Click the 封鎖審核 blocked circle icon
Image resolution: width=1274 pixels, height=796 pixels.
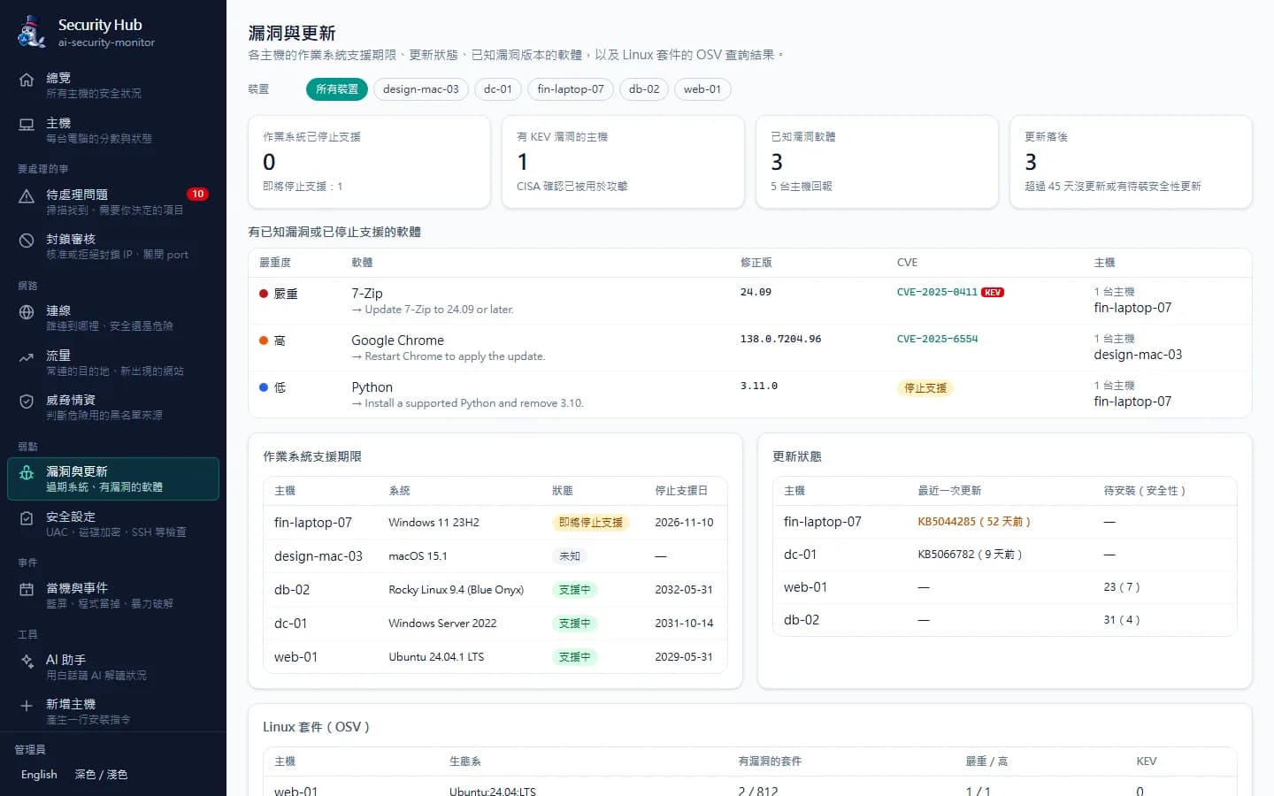pos(27,241)
